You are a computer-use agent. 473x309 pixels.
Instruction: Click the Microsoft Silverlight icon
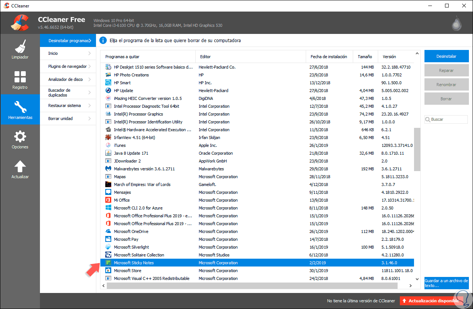coord(108,247)
